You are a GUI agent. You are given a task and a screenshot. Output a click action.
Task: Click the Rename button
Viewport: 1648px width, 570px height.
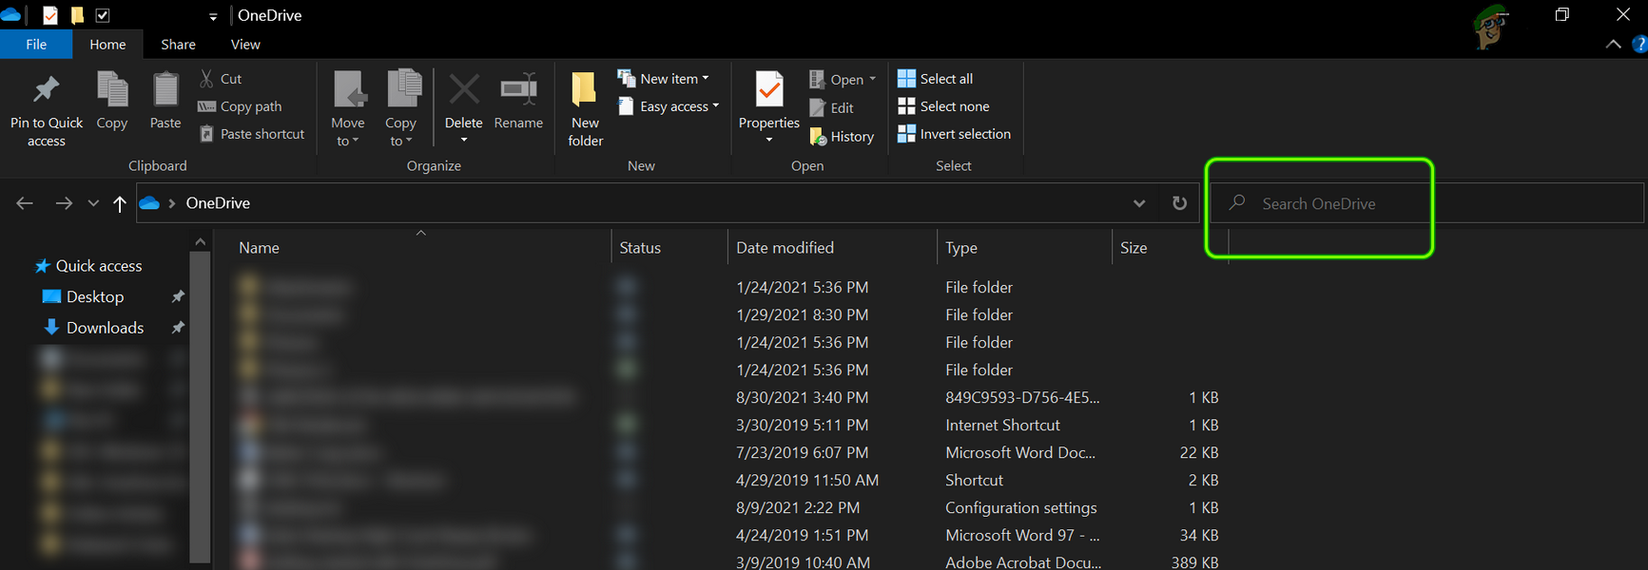[x=519, y=101]
